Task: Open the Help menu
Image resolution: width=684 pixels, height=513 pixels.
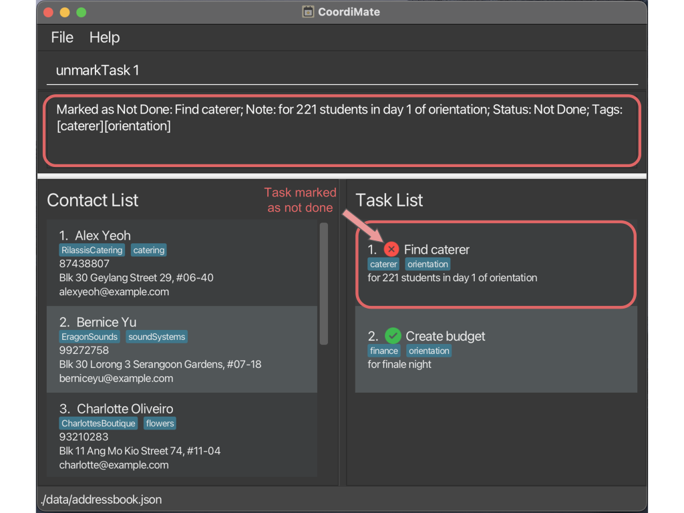Action: tap(104, 37)
